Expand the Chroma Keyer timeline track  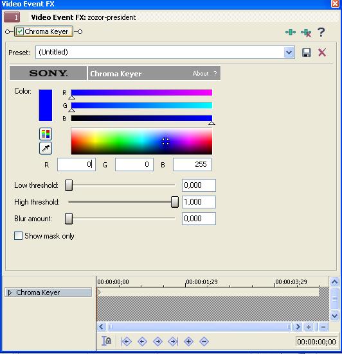pyautogui.click(x=10, y=292)
